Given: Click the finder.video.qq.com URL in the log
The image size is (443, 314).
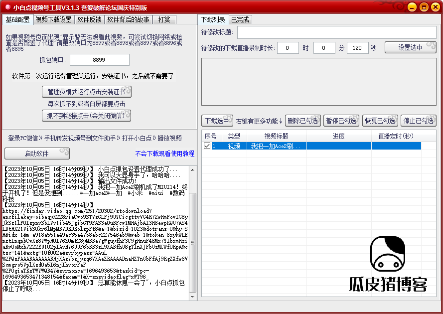Looking at the screenshot, I should click(95, 244).
